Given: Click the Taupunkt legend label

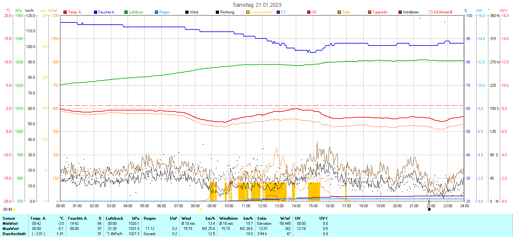Looking at the screenshot, I should (380, 12).
